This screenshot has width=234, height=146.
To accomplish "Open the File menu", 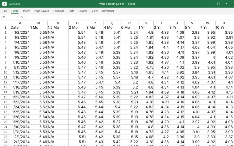I will (x=5, y=11).
